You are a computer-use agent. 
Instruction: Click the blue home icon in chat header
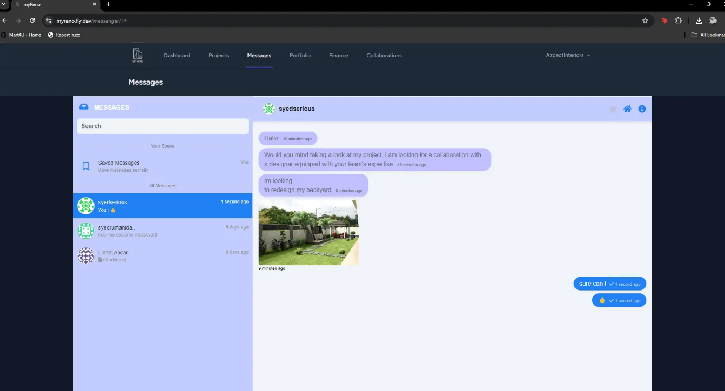pyautogui.click(x=627, y=109)
